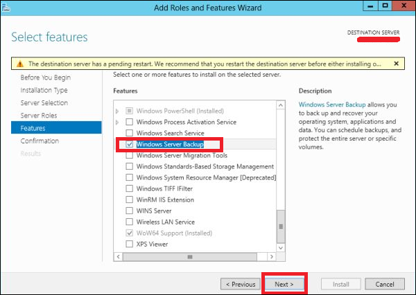Minimize the Add Roles and Features Wizard
The width and height of the screenshot is (416, 295).
[371, 6]
